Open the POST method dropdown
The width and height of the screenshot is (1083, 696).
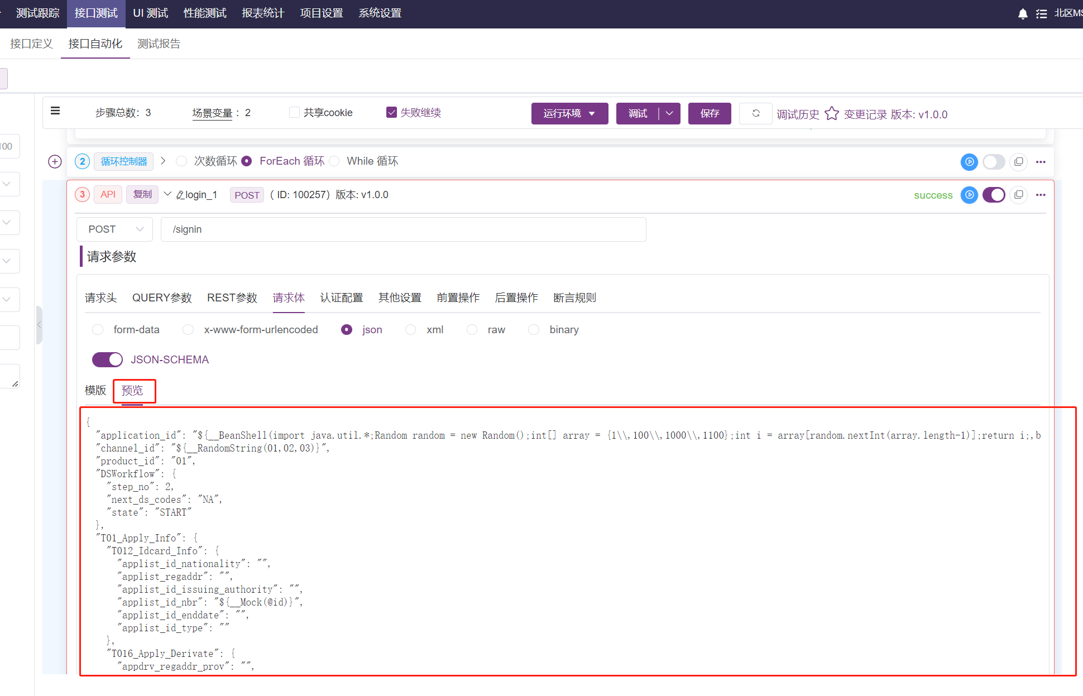coord(114,229)
